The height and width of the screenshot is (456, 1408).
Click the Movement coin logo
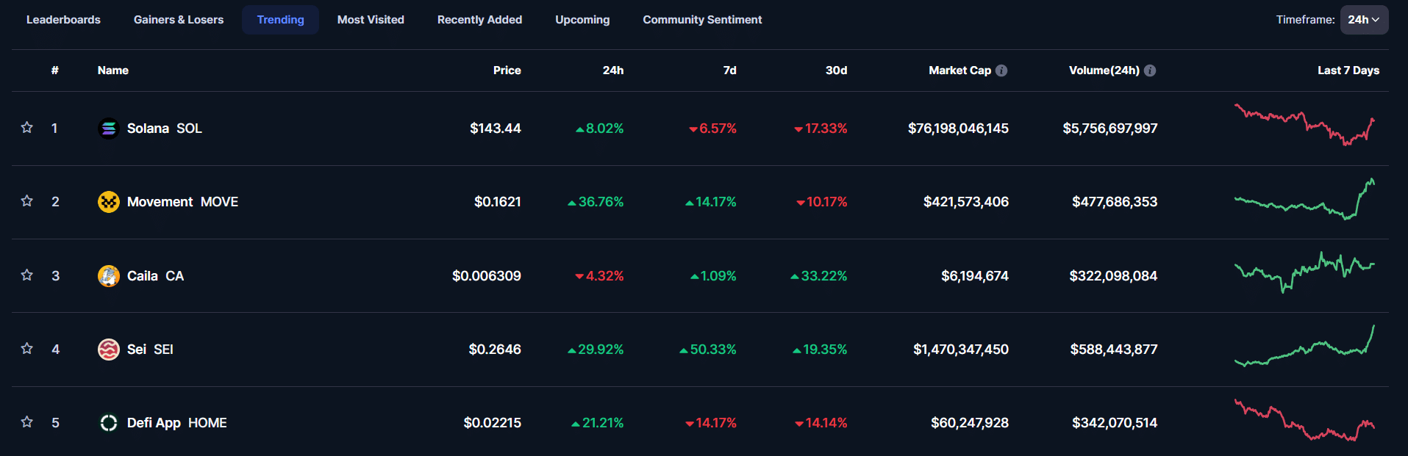pyautogui.click(x=109, y=202)
